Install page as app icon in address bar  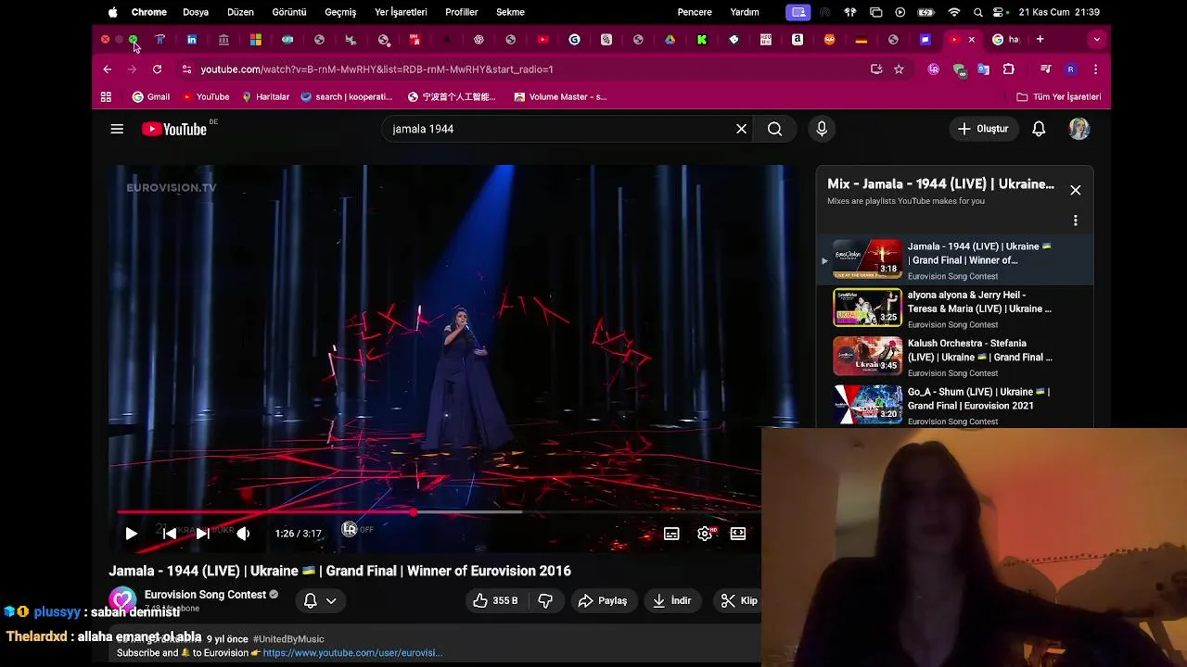876,69
